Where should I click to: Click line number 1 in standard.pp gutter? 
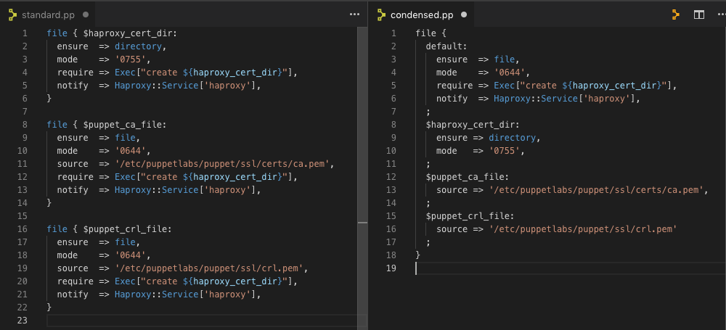click(25, 33)
